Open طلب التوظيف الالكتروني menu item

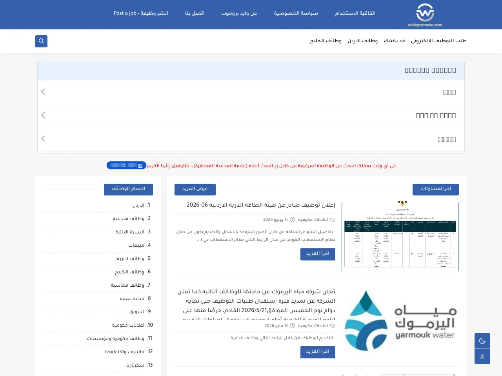pos(439,41)
